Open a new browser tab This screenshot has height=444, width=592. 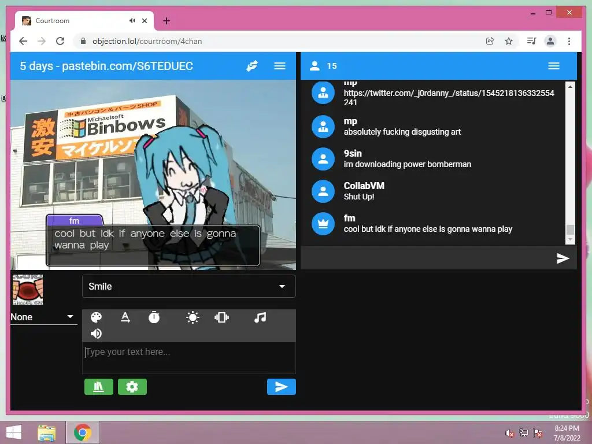166,21
